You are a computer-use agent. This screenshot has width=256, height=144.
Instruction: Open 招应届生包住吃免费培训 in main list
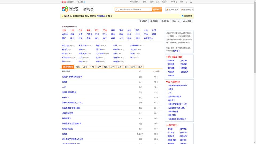[x=72, y=123]
